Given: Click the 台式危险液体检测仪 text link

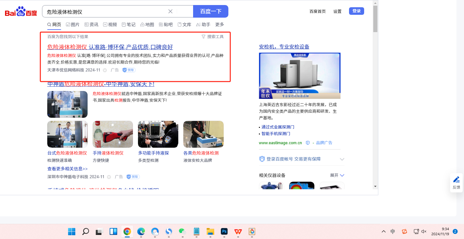Looking at the screenshot, I should [67, 153].
